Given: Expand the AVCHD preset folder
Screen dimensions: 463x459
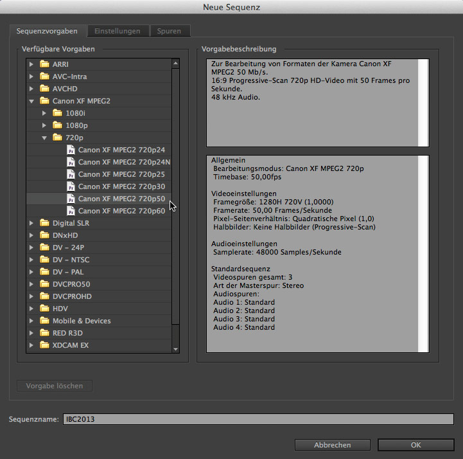Looking at the screenshot, I should [x=31, y=89].
